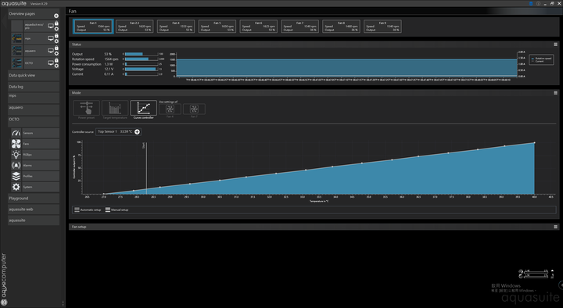Screen dimensions: 563x308
Task: Toggle lock on aquaero overview page
Action: (x=56, y=48)
